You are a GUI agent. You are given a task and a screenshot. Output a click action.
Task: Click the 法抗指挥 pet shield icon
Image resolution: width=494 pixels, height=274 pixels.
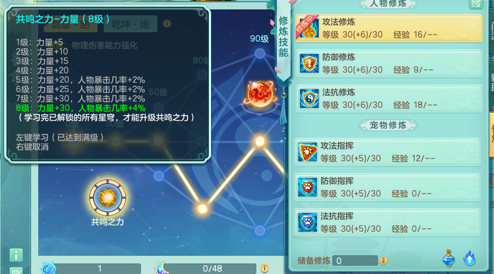pyautogui.click(x=307, y=222)
